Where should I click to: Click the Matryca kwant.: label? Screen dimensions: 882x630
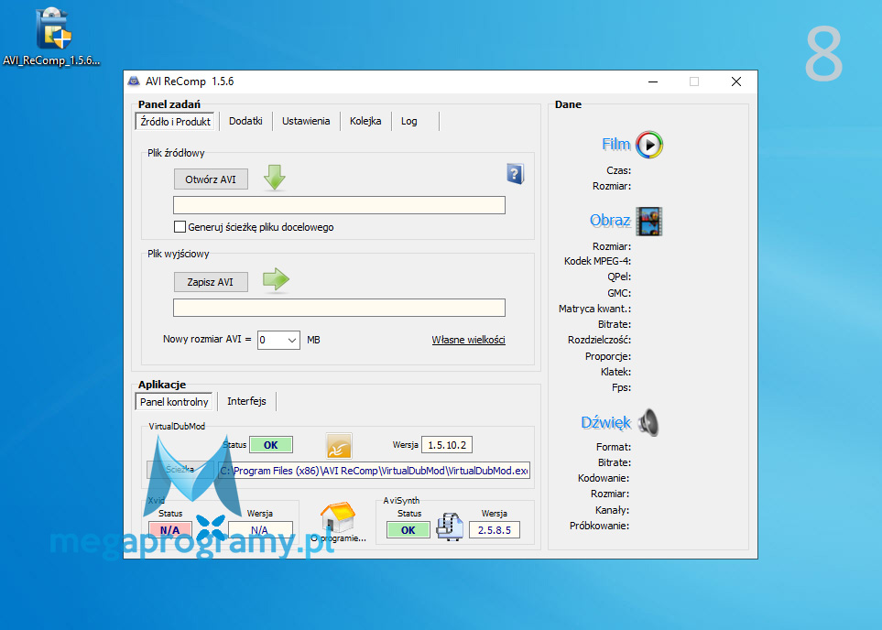[x=594, y=309]
